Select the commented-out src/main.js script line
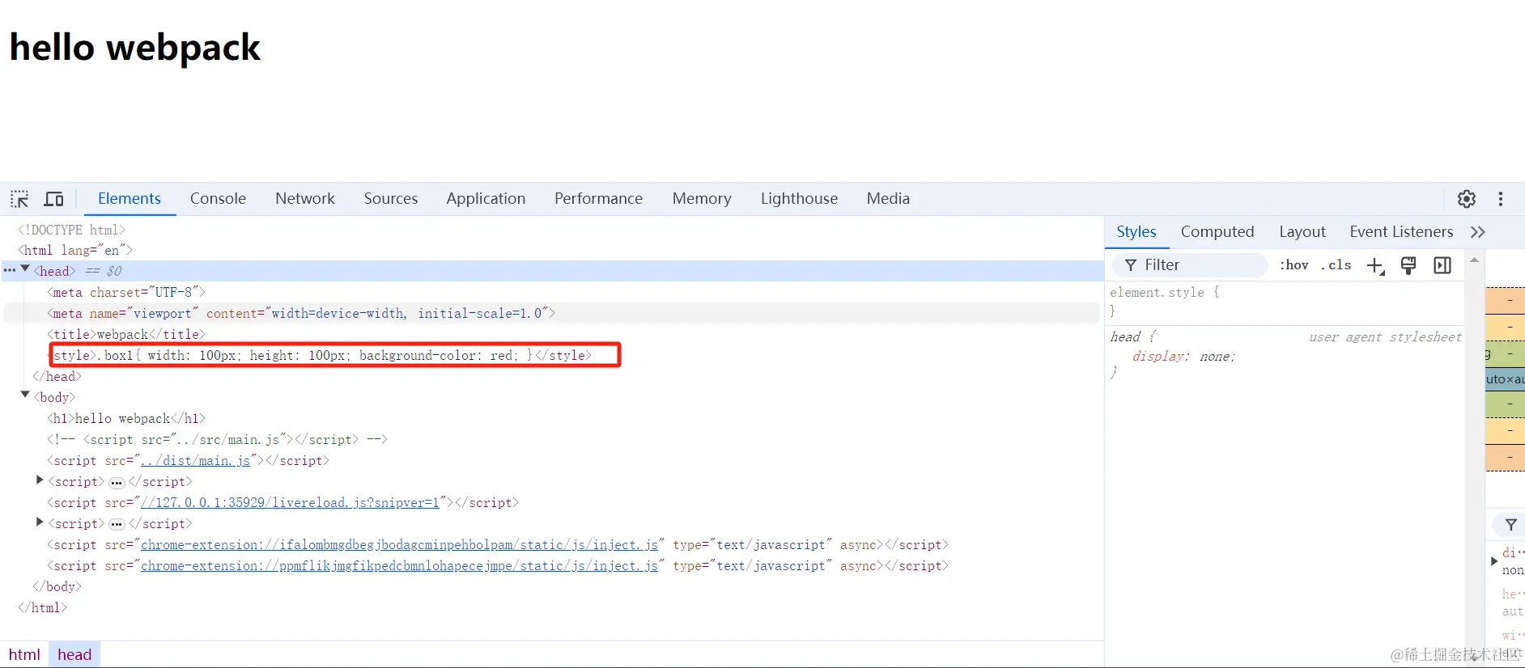 pyautogui.click(x=217, y=440)
